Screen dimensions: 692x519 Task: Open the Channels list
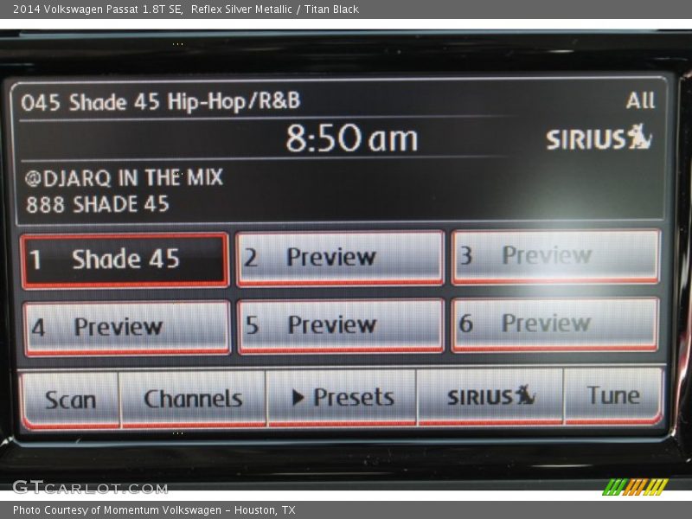tap(193, 400)
